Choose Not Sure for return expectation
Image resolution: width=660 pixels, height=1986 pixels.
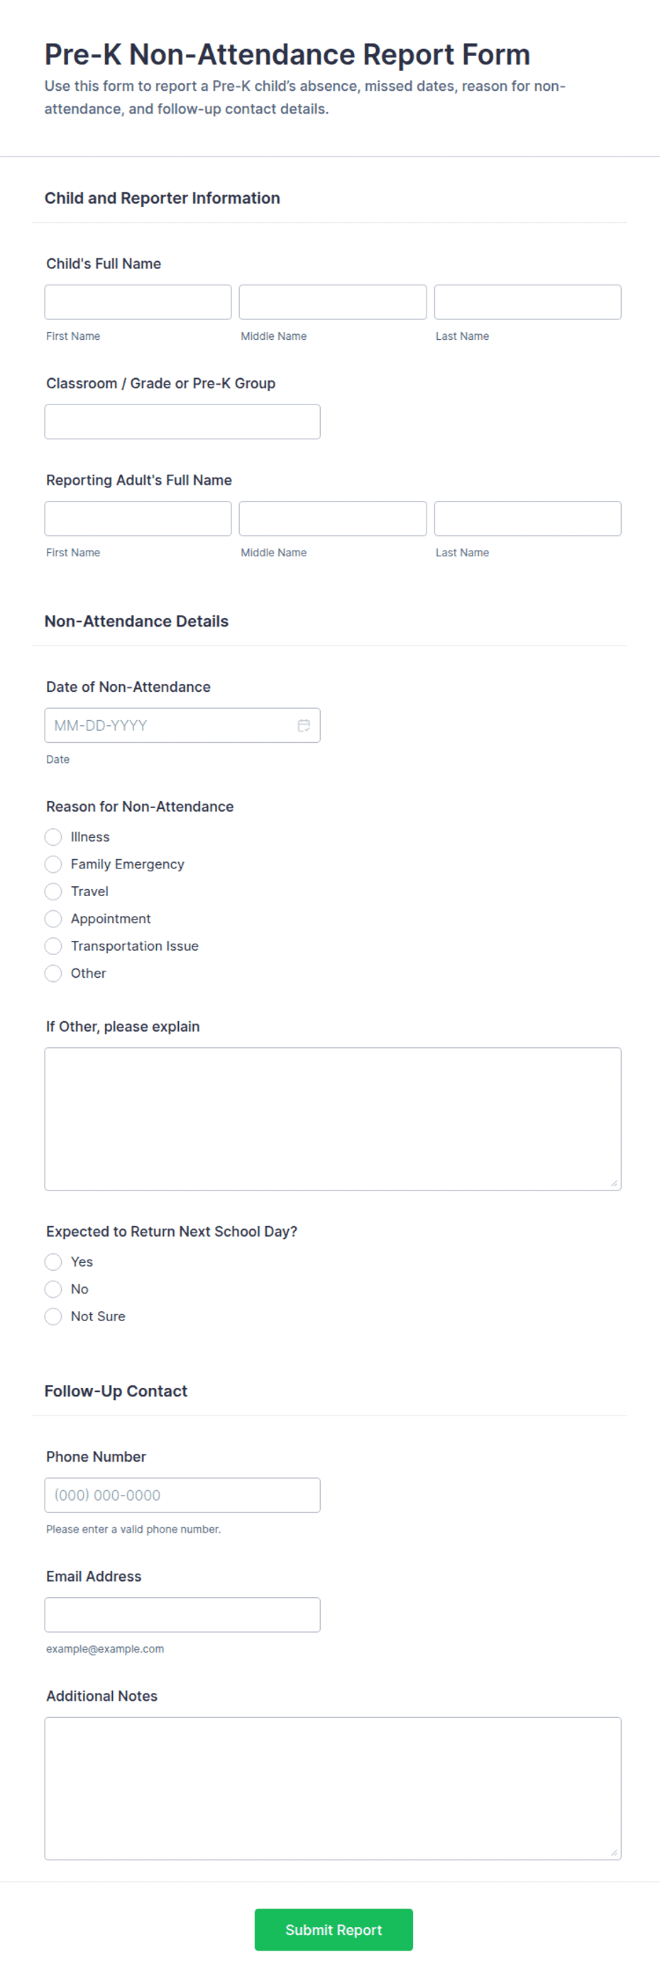click(53, 1316)
